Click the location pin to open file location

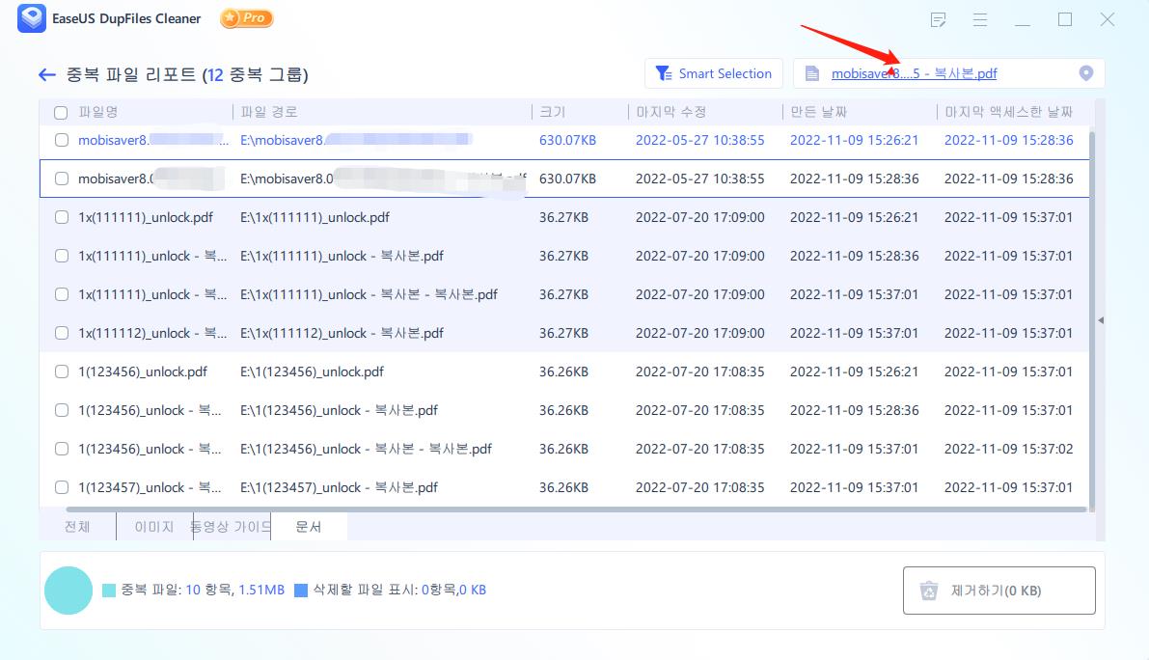pyautogui.click(x=1086, y=72)
